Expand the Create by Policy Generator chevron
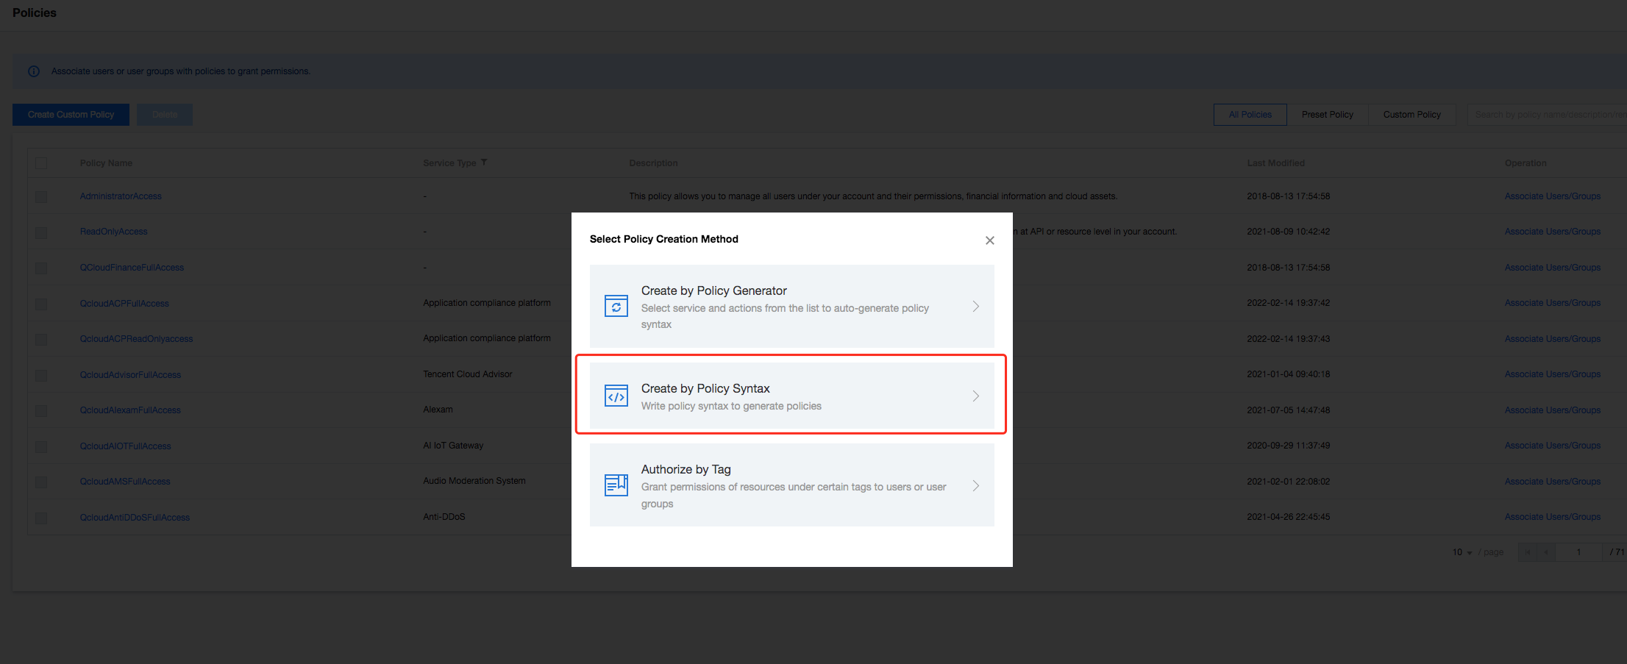This screenshot has height=664, width=1627. pyautogui.click(x=975, y=307)
